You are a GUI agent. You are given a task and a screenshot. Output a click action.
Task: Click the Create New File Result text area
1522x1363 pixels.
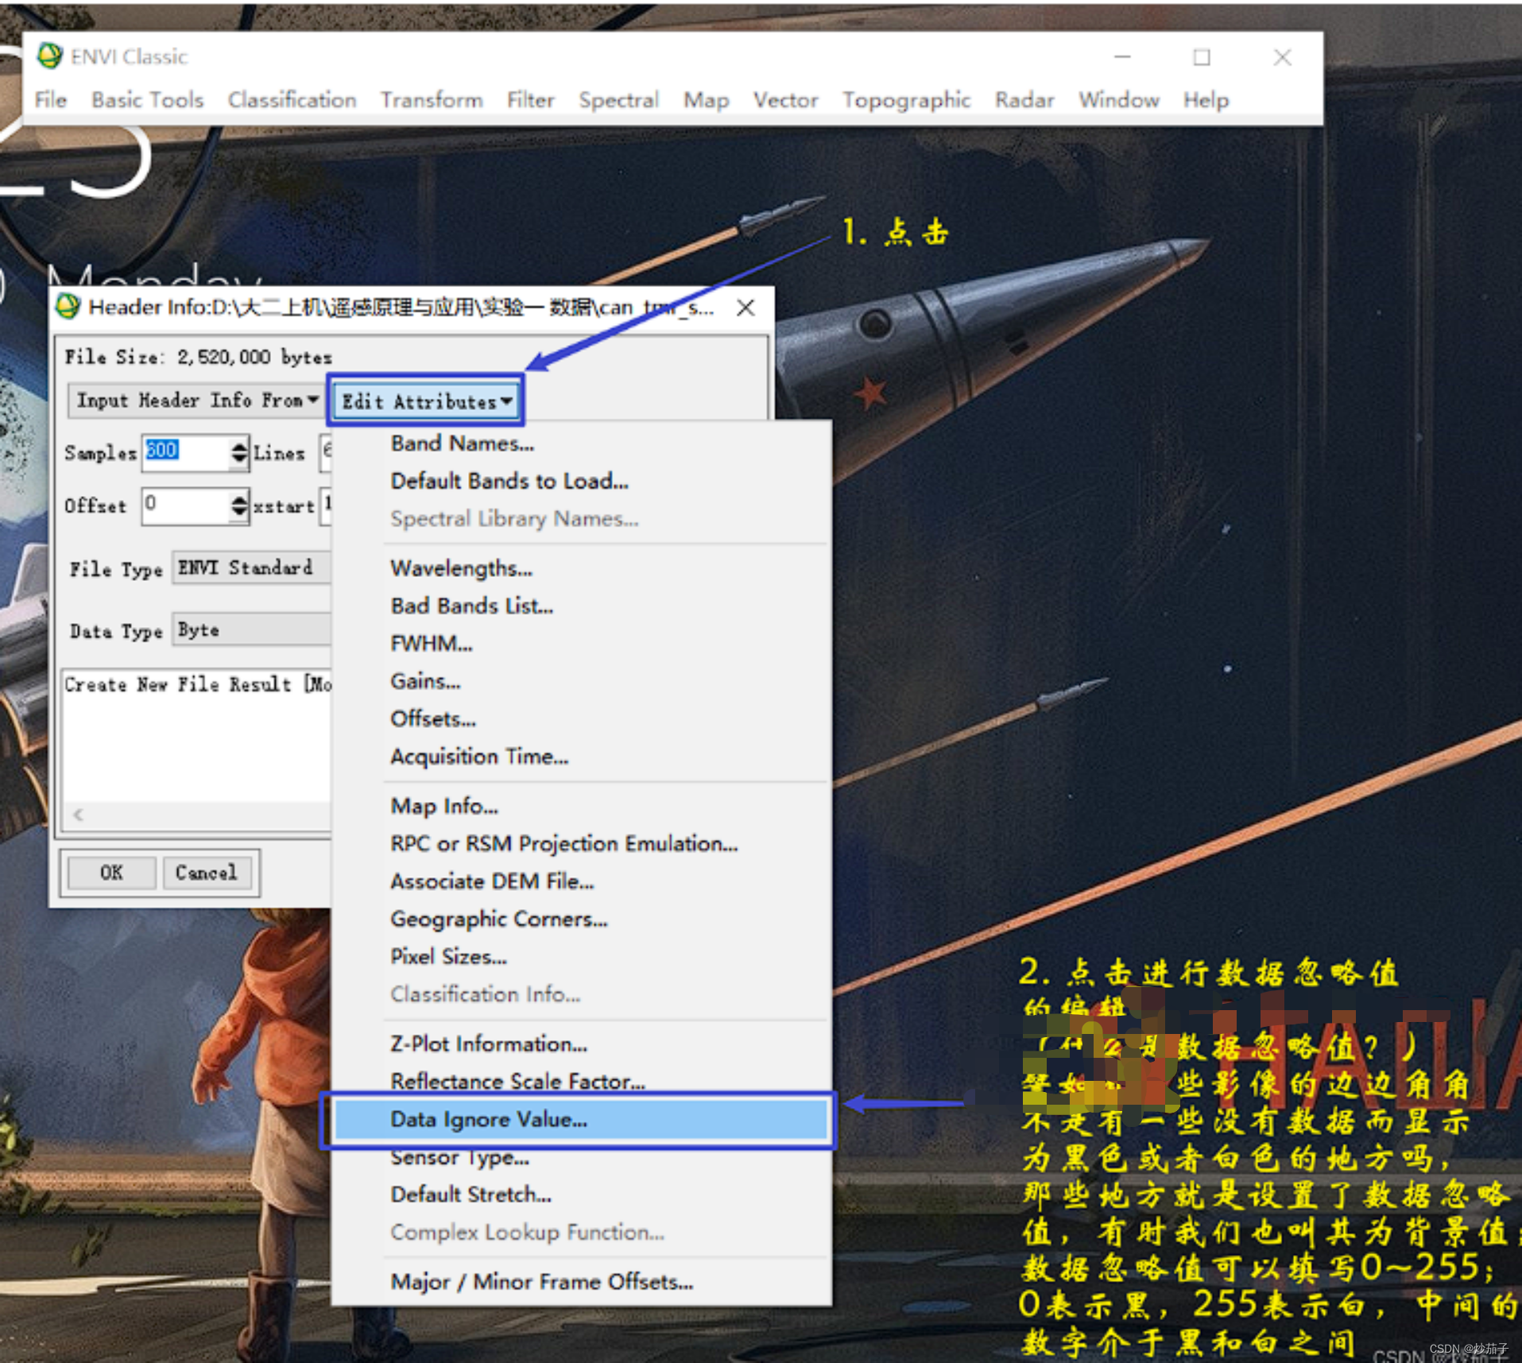(x=197, y=736)
